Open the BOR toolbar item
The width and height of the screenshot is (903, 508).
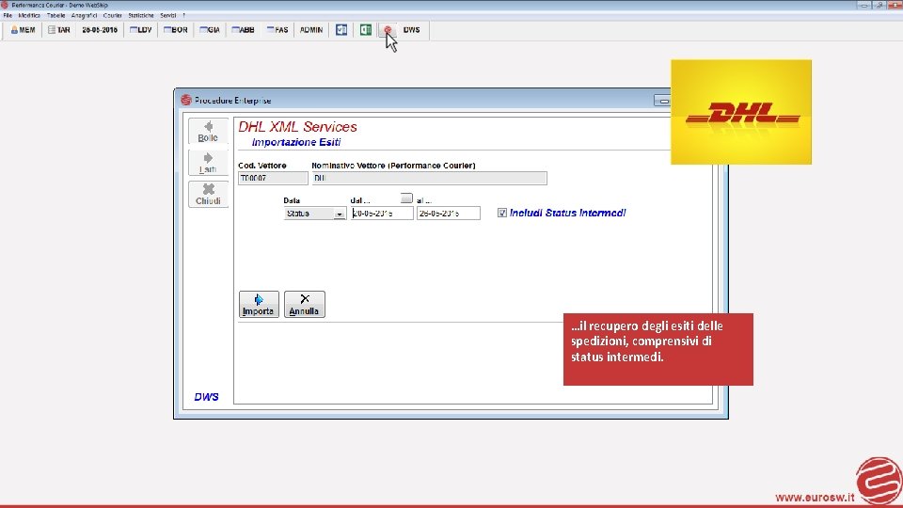[x=176, y=30]
